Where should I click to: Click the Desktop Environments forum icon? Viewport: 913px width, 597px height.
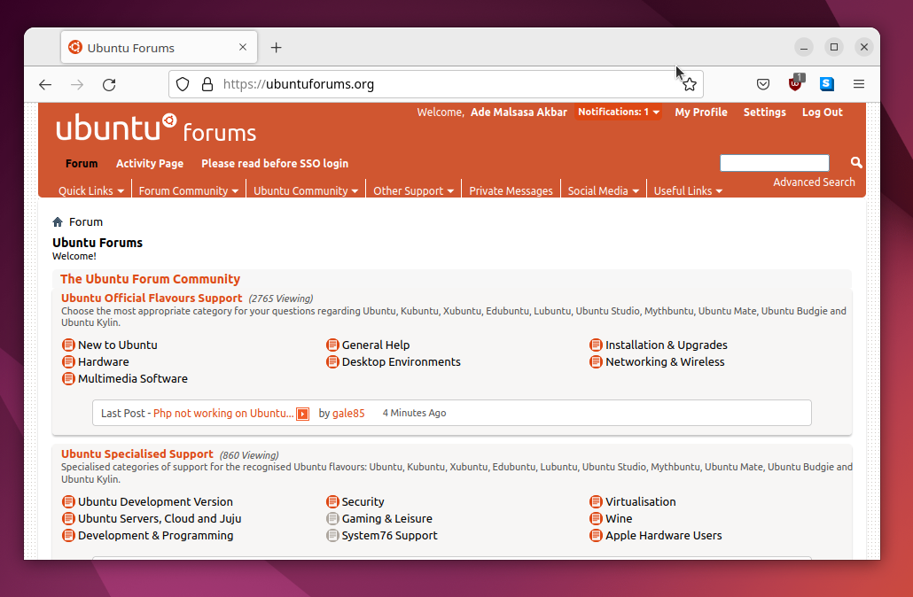(x=332, y=362)
